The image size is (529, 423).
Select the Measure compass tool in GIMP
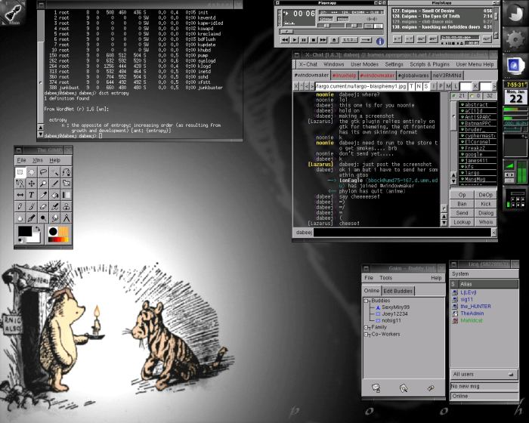(x=67, y=218)
